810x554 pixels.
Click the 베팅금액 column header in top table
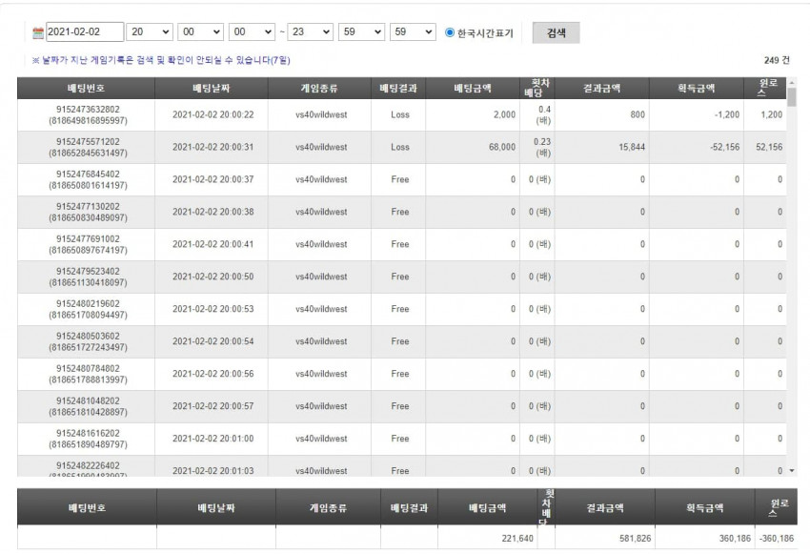(472, 89)
